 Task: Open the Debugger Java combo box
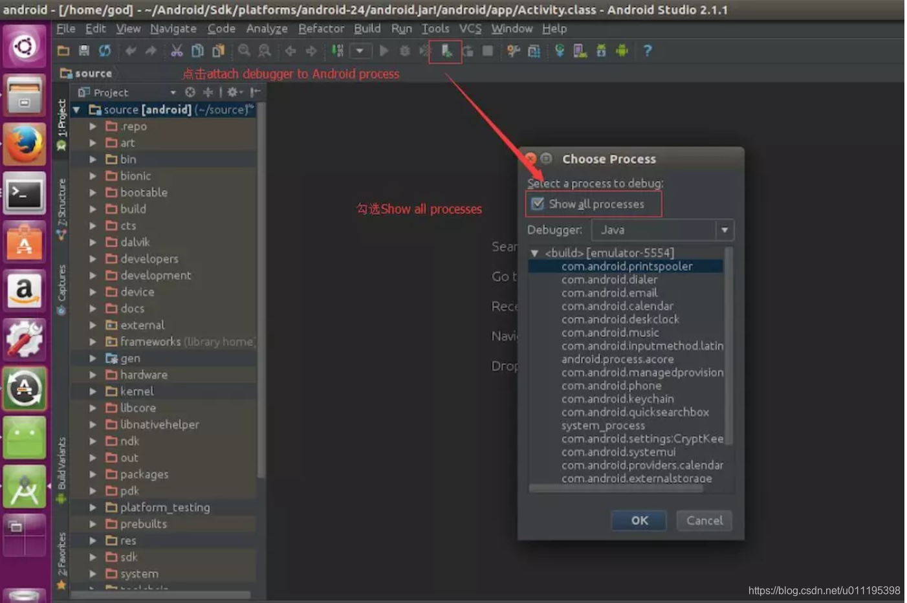pyautogui.click(x=662, y=230)
